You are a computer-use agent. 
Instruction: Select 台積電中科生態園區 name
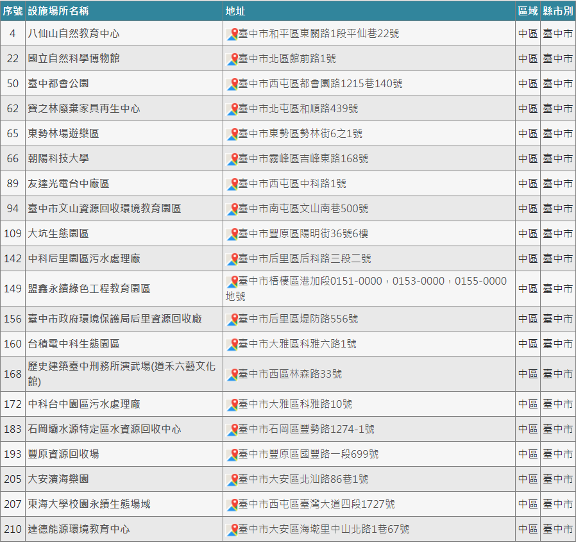74,344
